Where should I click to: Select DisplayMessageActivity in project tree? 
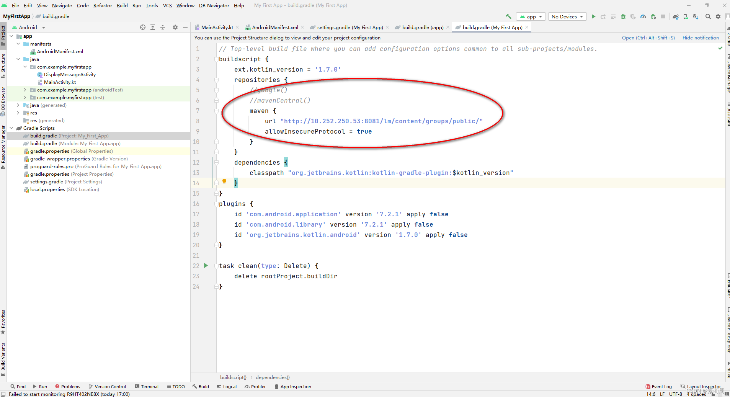[70, 75]
